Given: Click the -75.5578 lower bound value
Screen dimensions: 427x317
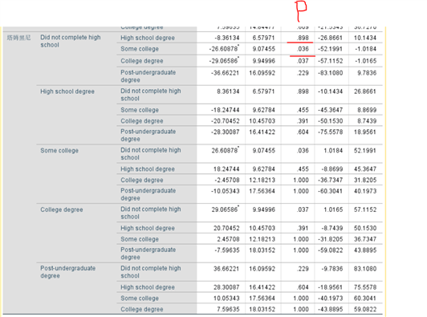Looking at the screenshot, I should coord(330,132).
